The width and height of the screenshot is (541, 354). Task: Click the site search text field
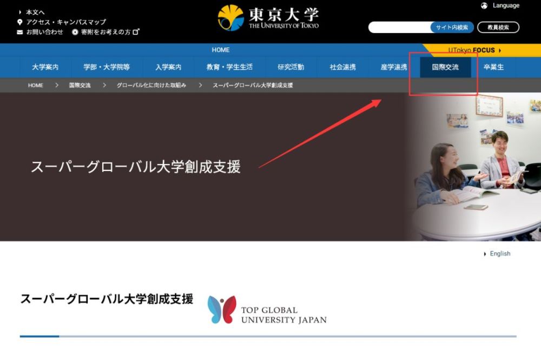pos(399,27)
